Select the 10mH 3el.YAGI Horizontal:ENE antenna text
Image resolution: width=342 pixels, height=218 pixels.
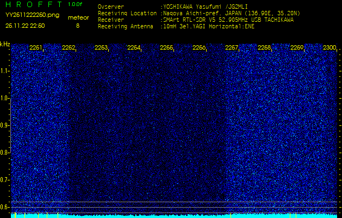208,27
